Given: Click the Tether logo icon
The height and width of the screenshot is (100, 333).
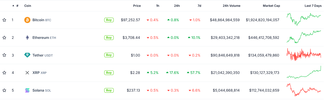Looking at the screenshot, I should tap(27, 55).
